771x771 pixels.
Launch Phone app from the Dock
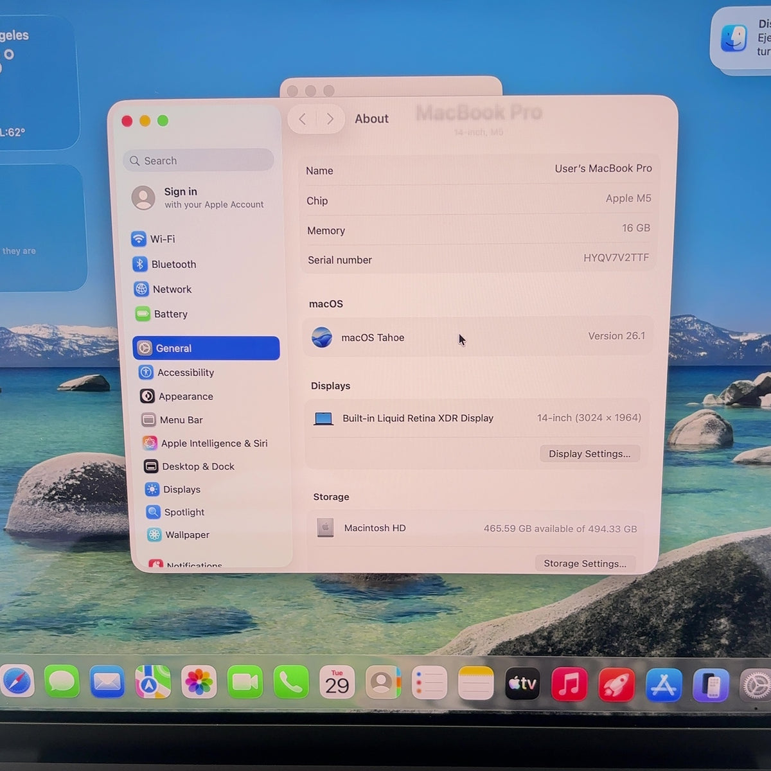[291, 682]
